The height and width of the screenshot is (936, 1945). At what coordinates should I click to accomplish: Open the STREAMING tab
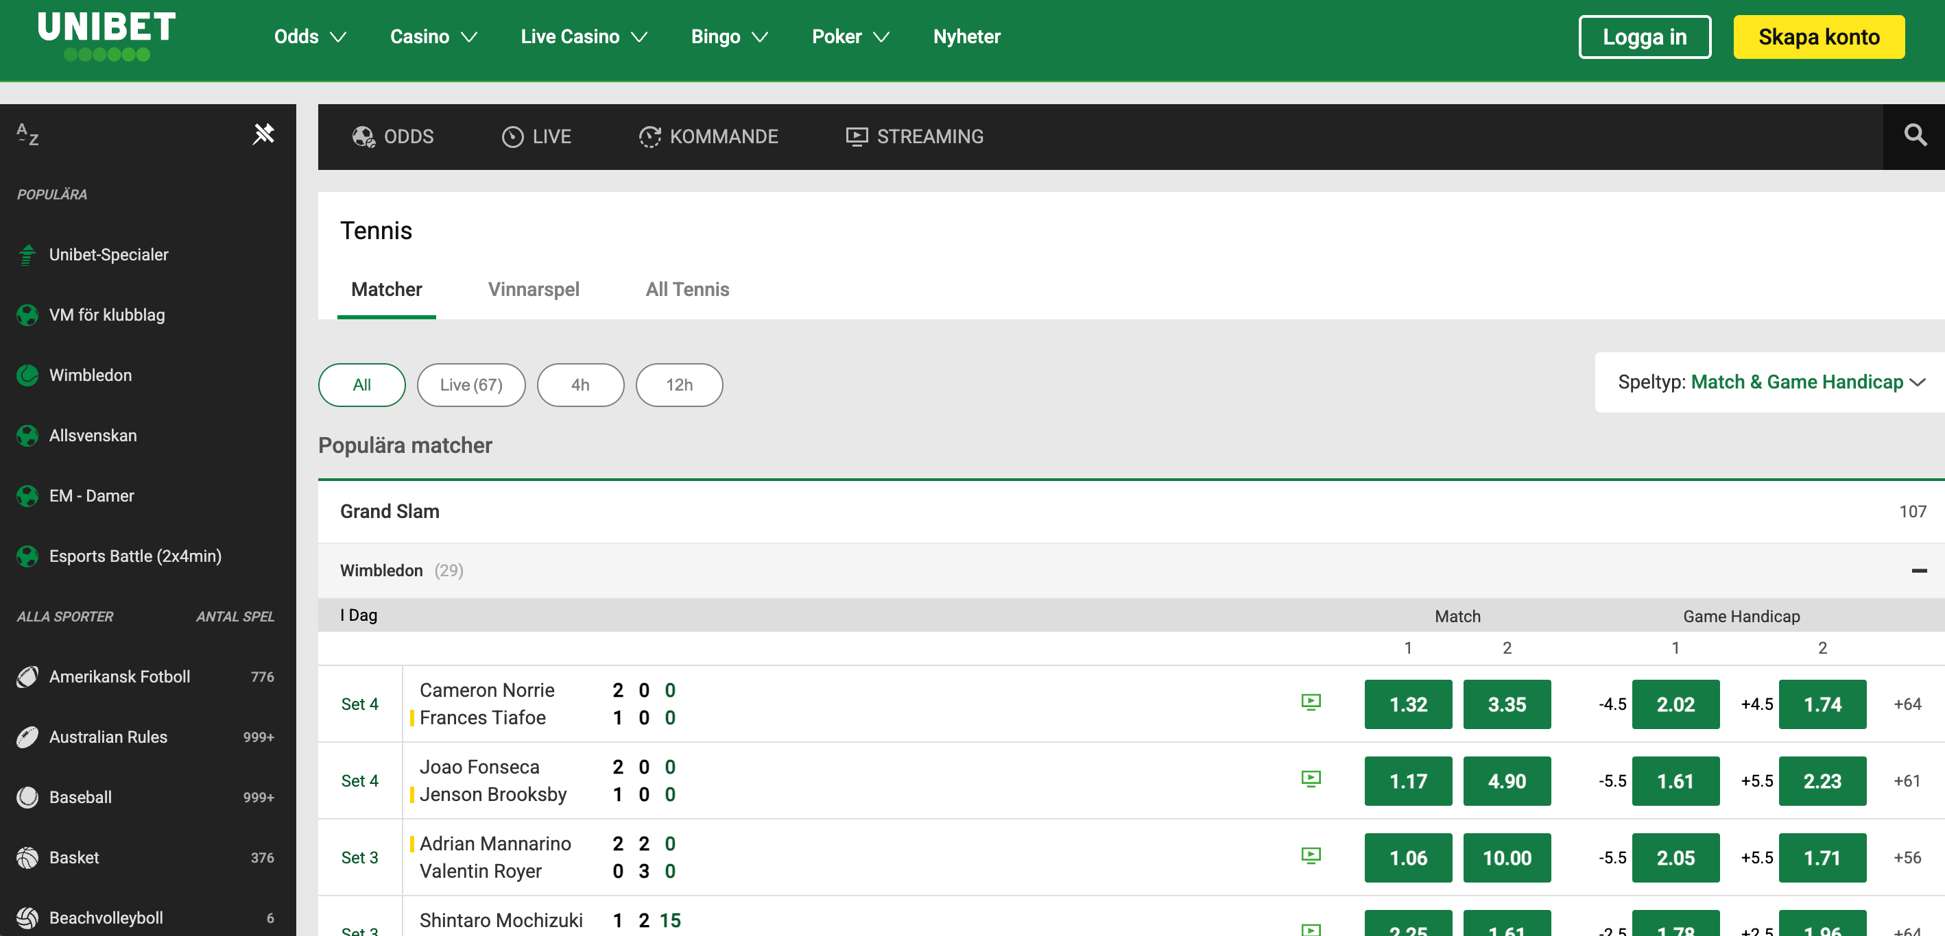914,136
